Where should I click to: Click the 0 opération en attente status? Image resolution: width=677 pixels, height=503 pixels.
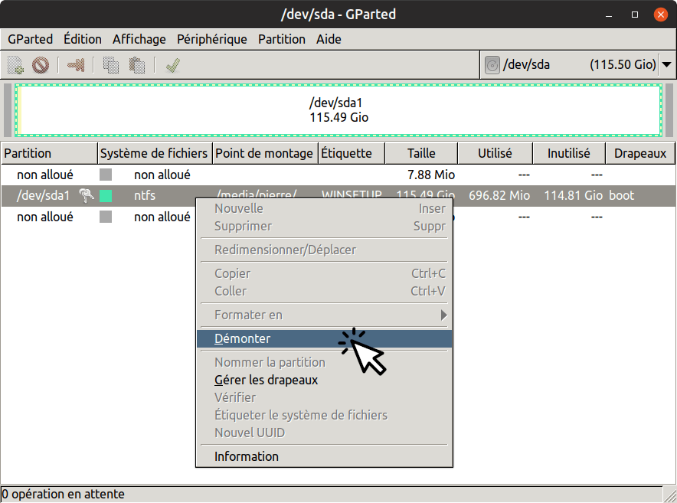pos(63,494)
